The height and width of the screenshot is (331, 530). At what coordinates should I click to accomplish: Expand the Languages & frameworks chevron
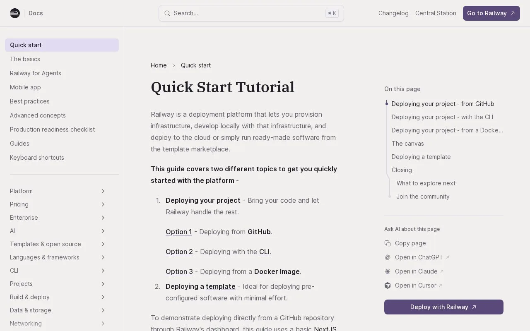(x=103, y=257)
